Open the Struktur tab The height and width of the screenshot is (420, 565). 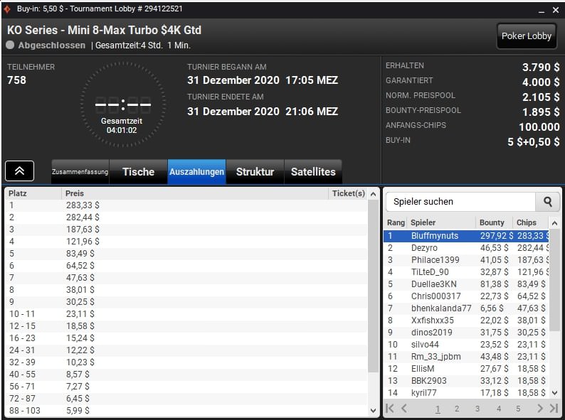pos(255,172)
